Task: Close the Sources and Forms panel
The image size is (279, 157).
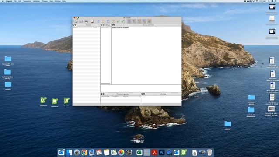Action: click(112, 25)
